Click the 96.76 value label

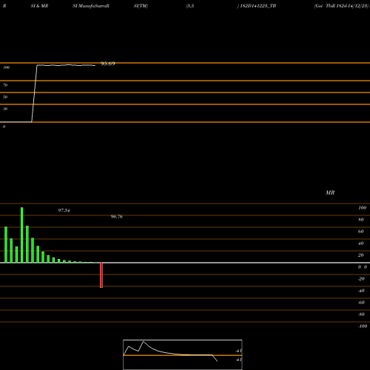pyautogui.click(x=117, y=217)
